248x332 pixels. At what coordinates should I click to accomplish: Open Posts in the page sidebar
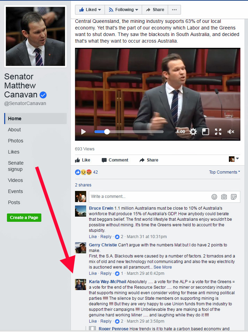click(x=14, y=202)
